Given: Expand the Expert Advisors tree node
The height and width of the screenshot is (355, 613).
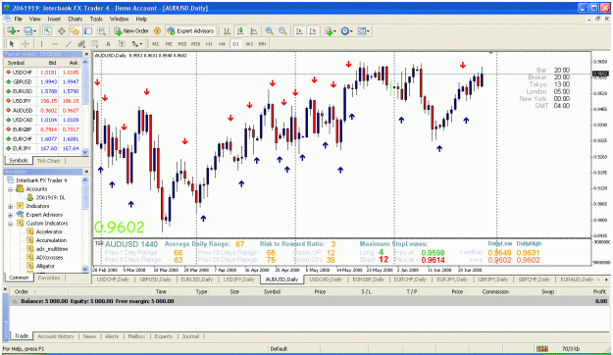Looking at the screenshot, I should [x=11, y=215].
